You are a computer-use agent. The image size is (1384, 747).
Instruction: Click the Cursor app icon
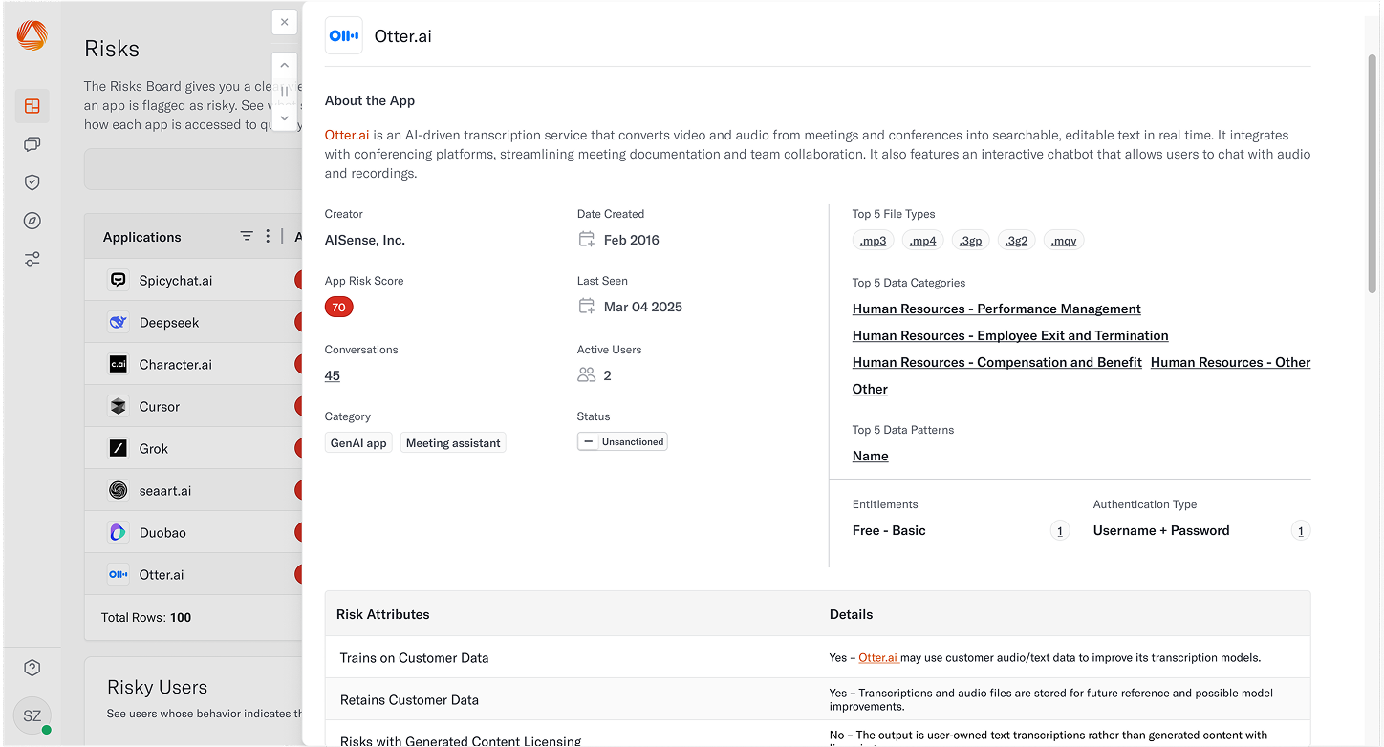(x=119, y=406)
